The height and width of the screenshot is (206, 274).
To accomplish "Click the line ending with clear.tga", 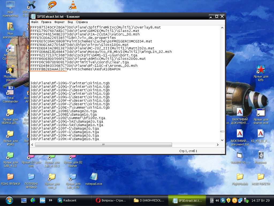I will [79, 62].
